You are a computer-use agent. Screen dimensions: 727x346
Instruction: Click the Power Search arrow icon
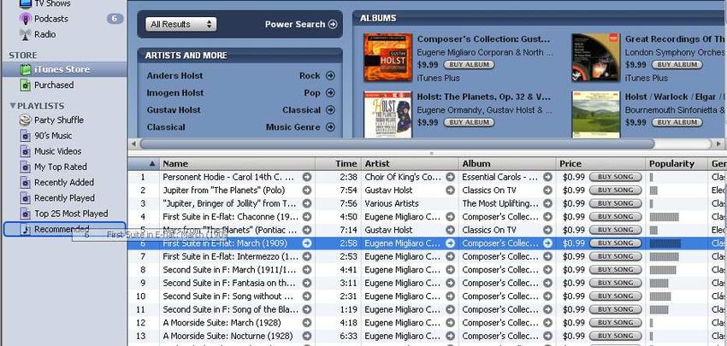point(333,25)
